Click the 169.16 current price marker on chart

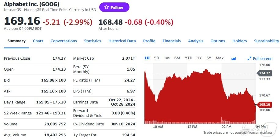(x=264, y=105)
